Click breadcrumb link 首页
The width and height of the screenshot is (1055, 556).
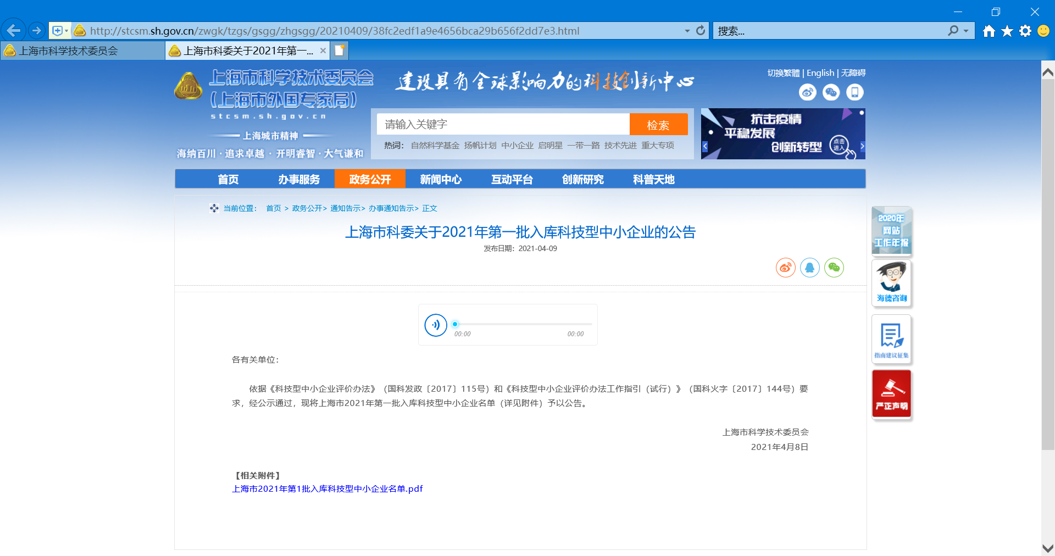coord(273,208)
